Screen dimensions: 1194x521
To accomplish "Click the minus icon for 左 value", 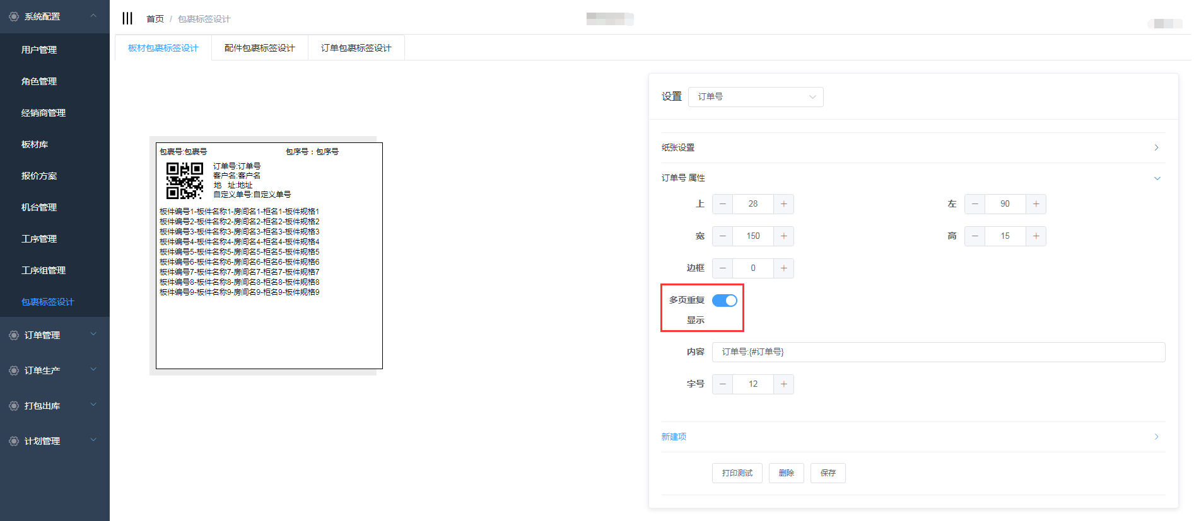I will tap(975, 204).
